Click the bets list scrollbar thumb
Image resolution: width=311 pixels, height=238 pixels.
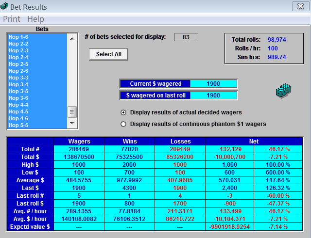(72, 112)
